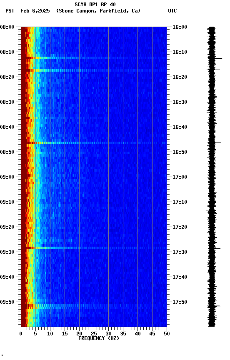Select the 08:20 PST time label
The height and width of the screenshot is (360, 230).
pyautogui.click(x=7, y=77)
